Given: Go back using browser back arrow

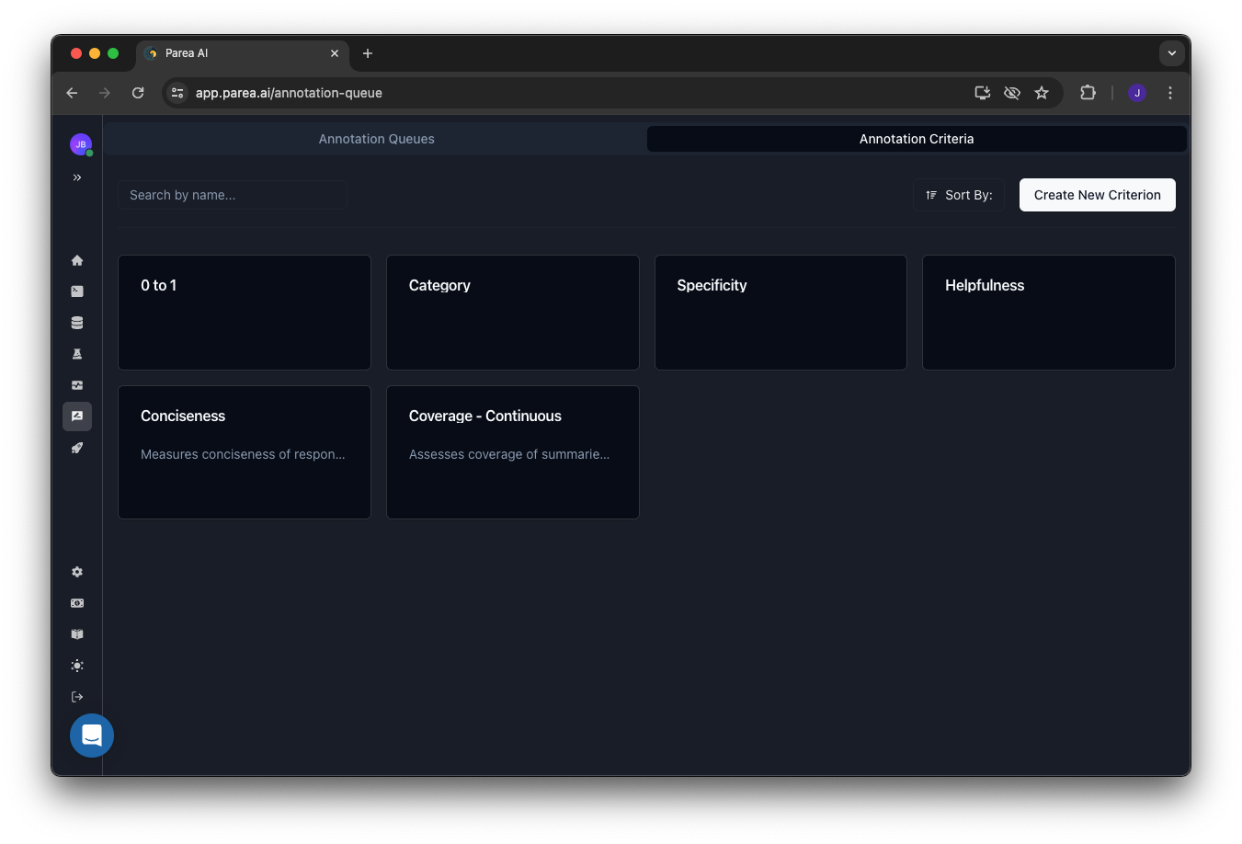Looking at the screenshot, I should [72, 93].
